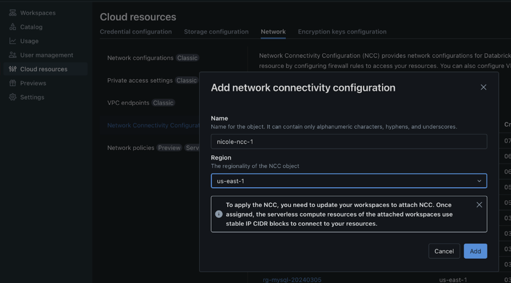Click the Name input field
The width and height of the screenshot is (511, 283).
pos(349,142)
